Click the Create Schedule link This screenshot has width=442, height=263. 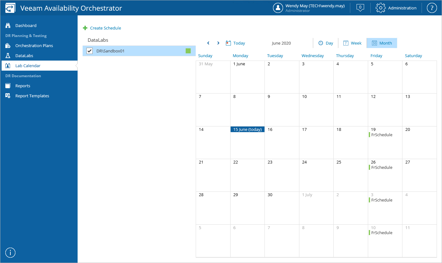[x=106, y=28]
